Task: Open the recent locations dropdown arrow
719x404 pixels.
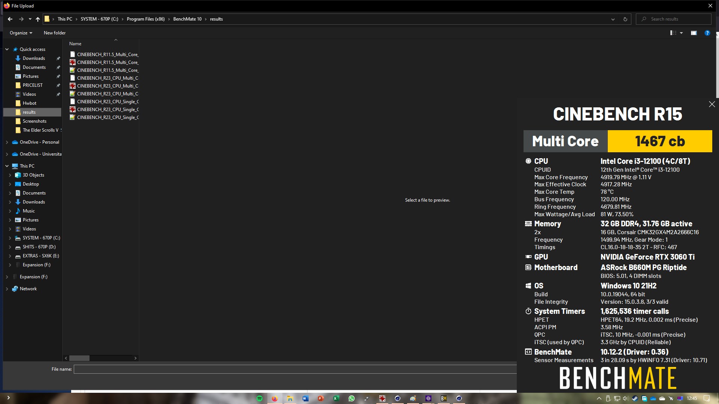Action: (30, 19)
